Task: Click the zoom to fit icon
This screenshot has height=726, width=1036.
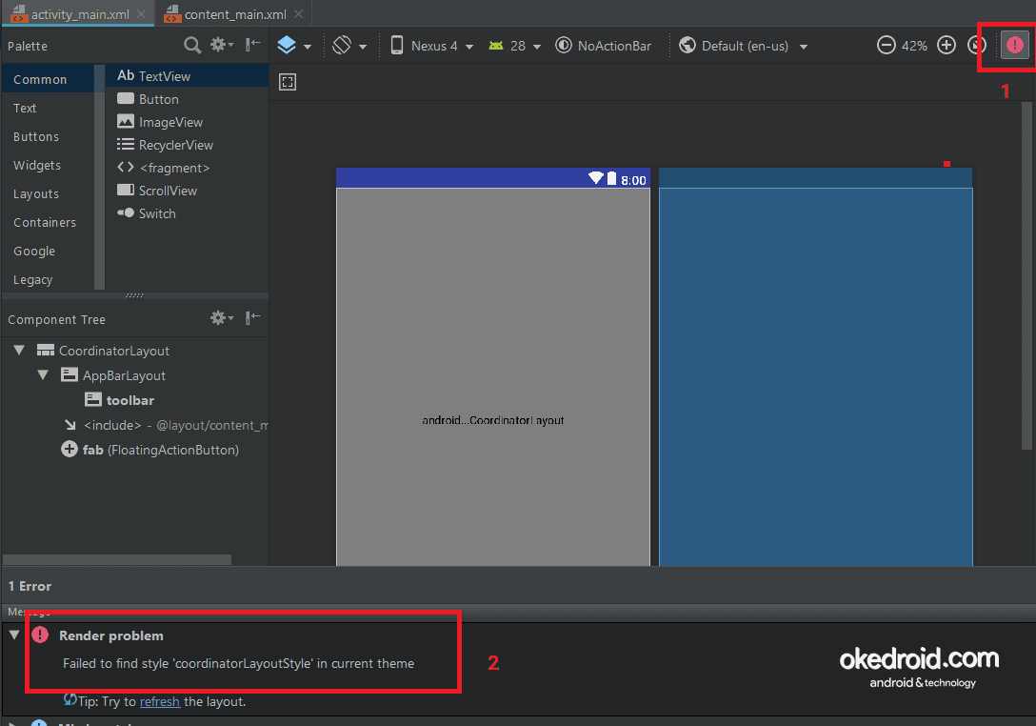Action: pyautogui.click(x=977, y=45)
